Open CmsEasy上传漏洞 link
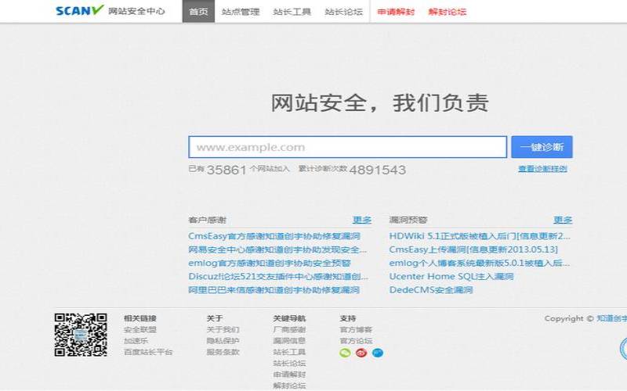Screen dimensions: 627x391 473,249
